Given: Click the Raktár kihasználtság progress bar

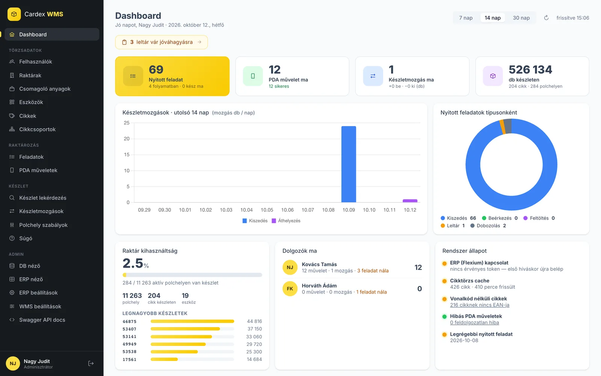Looking at the screenshot, I should coord(192,275).
